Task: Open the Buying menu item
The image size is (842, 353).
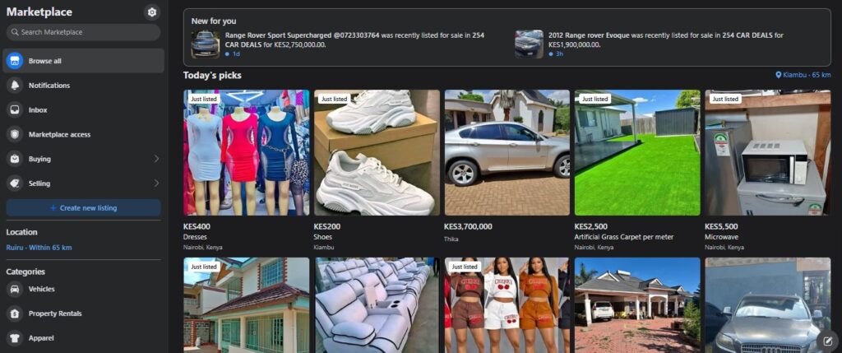Action: click(x=83, y=159)
